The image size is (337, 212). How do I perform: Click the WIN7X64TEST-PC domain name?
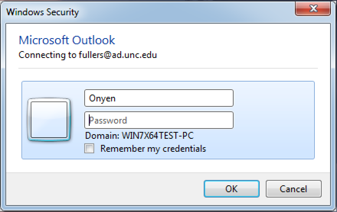[x=158, y=136]
